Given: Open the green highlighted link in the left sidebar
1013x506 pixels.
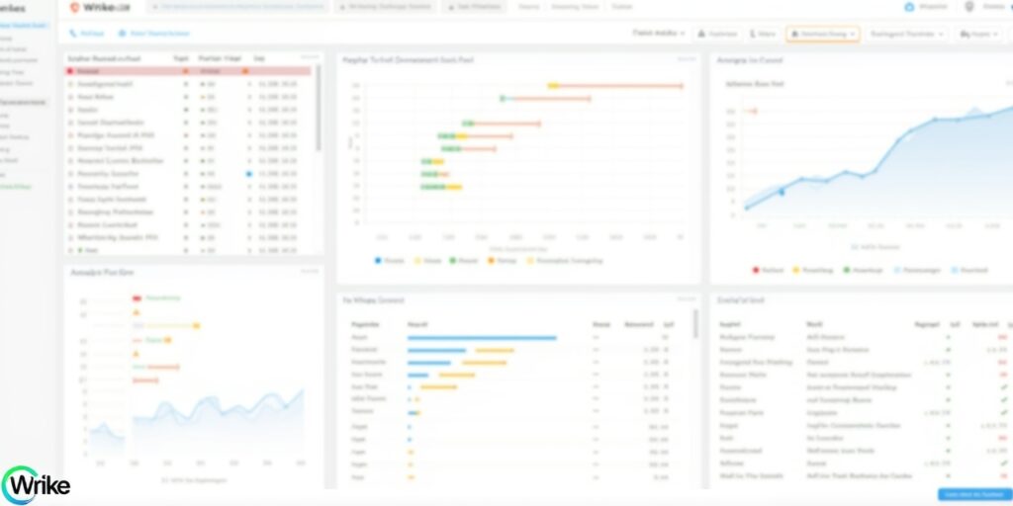Looking at the screenshot, I should 17,186.
